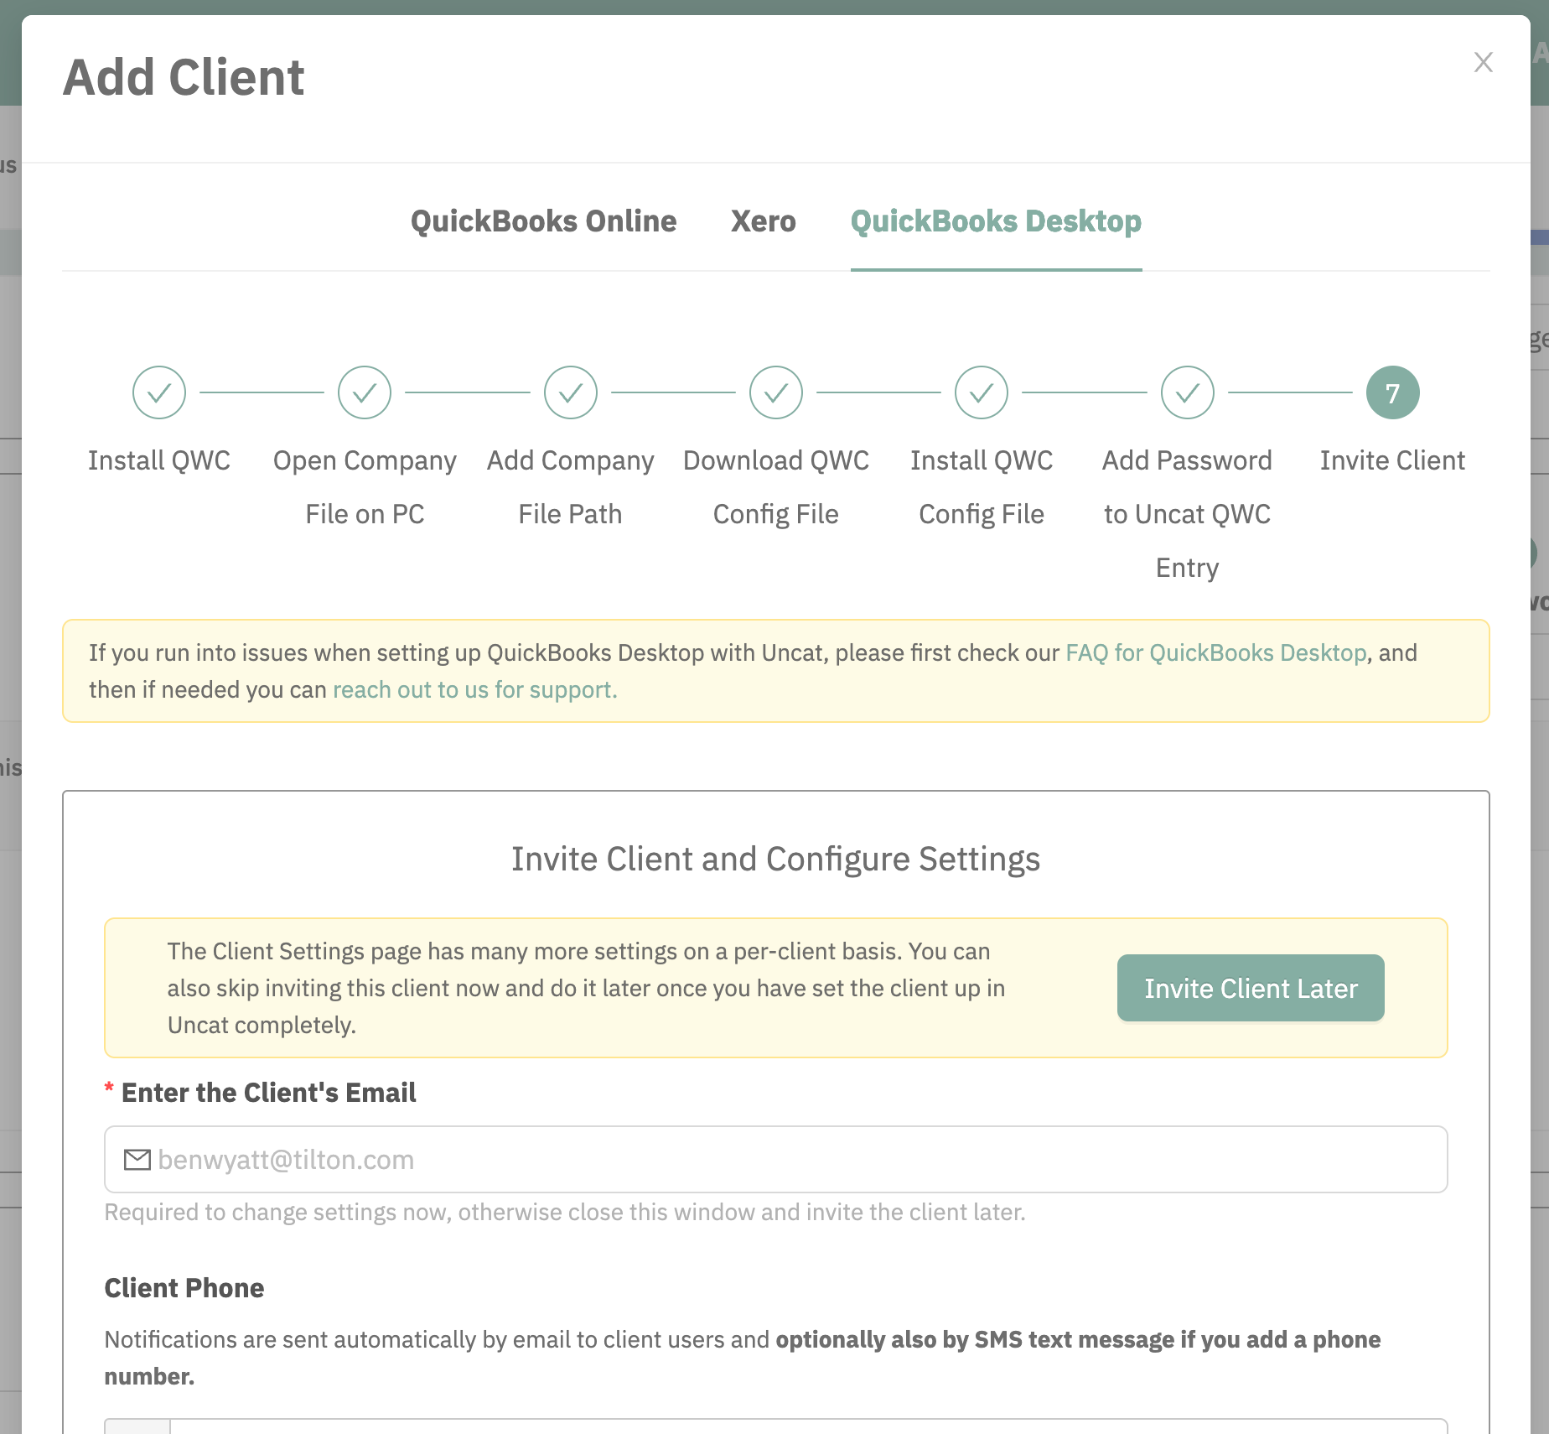Click the envelope icon in email field
This screenshot has height=1434, width=1549.
pos(137,1160)
